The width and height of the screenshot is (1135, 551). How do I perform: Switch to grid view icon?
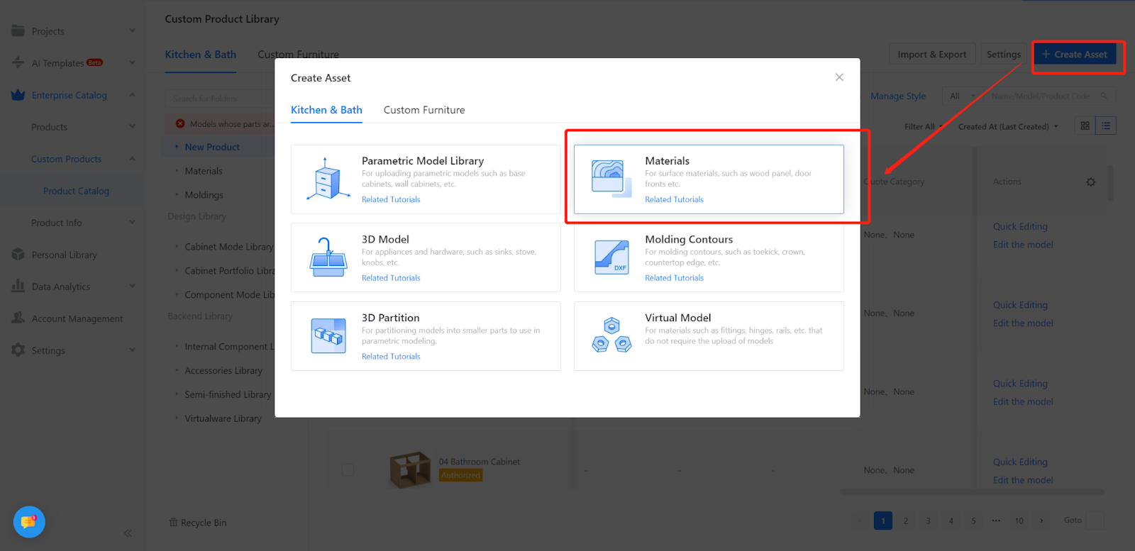coord(1085,126)
